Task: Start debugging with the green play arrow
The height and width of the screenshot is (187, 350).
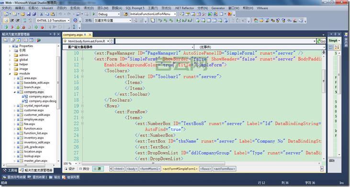Action: [x=94, y=14]
